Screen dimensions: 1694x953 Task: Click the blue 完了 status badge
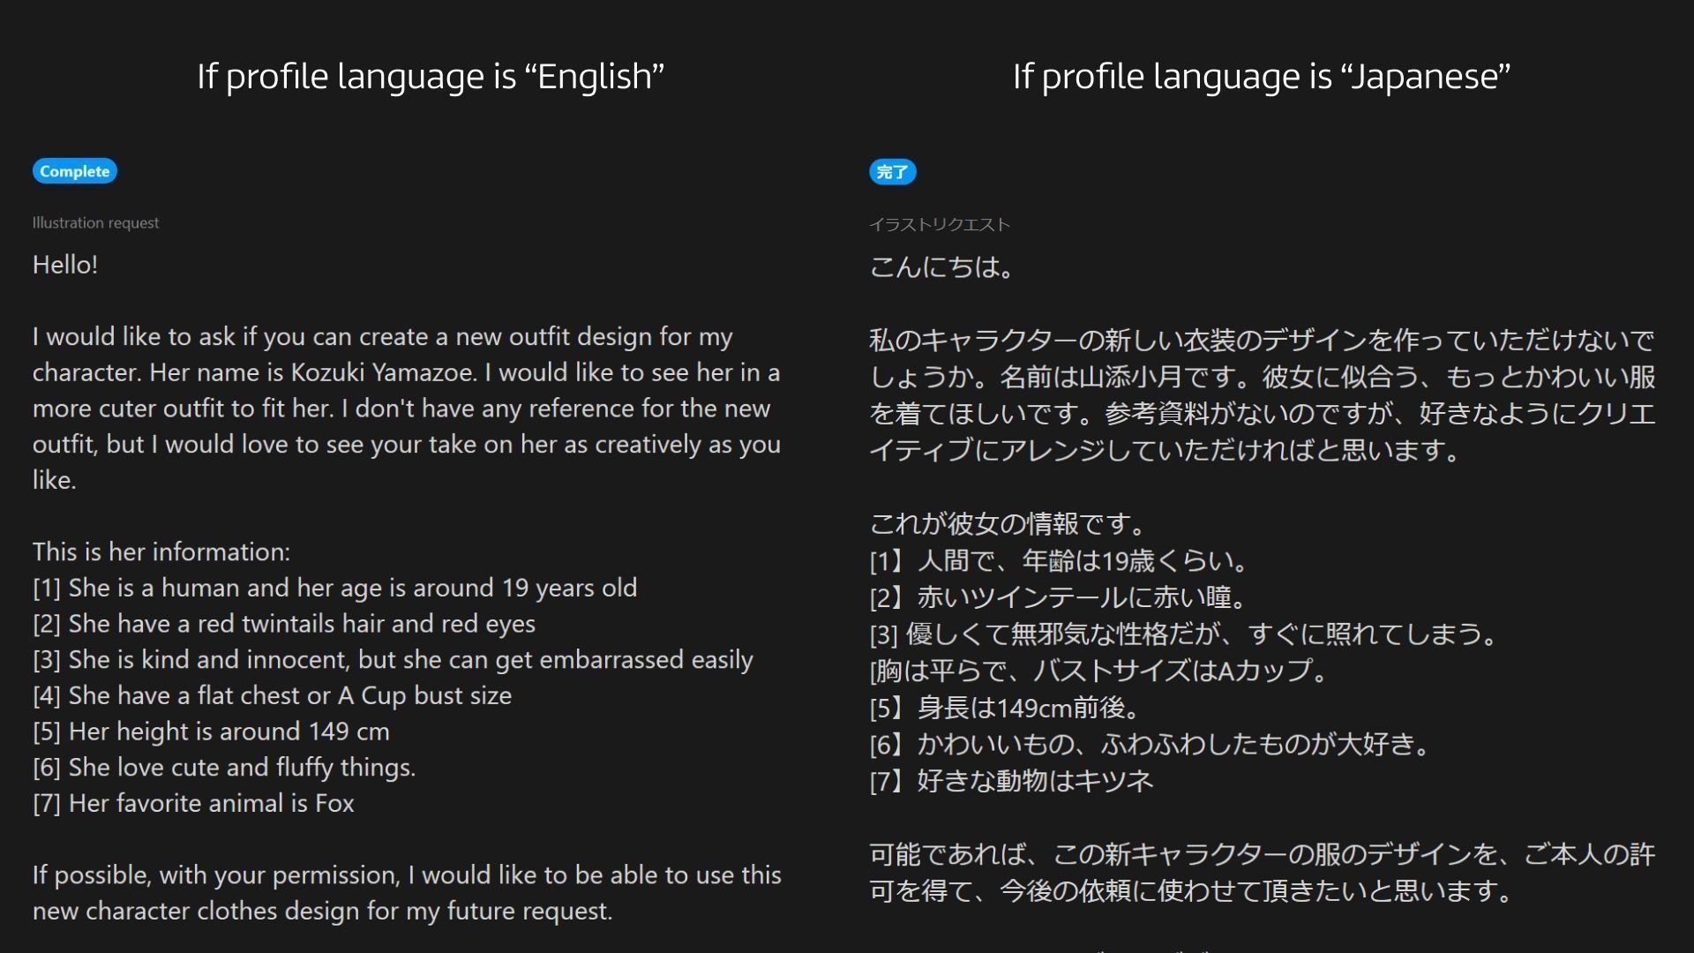[x=892, y=172]
